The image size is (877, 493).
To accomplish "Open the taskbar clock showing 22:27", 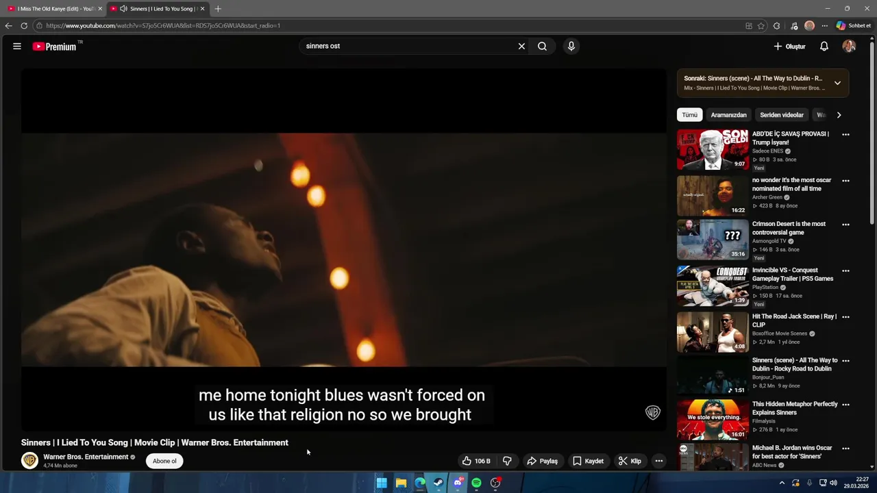I will coord(856,483).
